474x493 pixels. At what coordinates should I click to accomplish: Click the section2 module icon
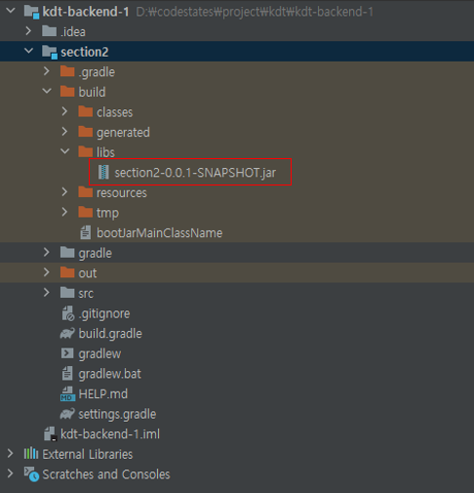[50, 52]
